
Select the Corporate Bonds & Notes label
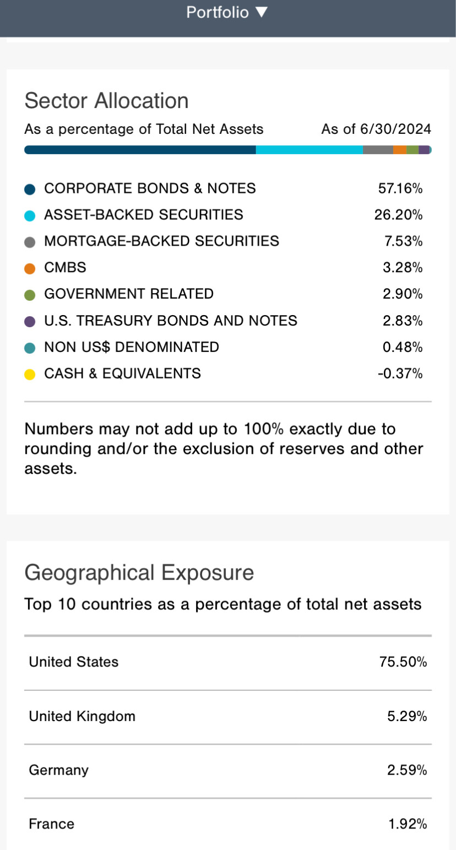click(x=150, y=188)
